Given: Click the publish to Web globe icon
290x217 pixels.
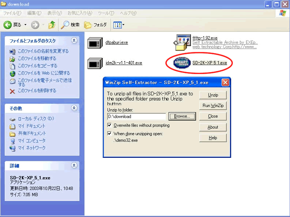Looking at the screenshot, I should pyautogui.click(x=12, y=73).
